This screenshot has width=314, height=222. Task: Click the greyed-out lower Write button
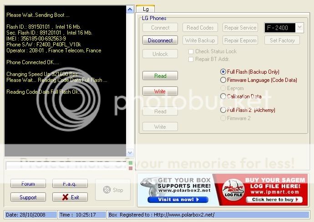(x=160, y=127)
